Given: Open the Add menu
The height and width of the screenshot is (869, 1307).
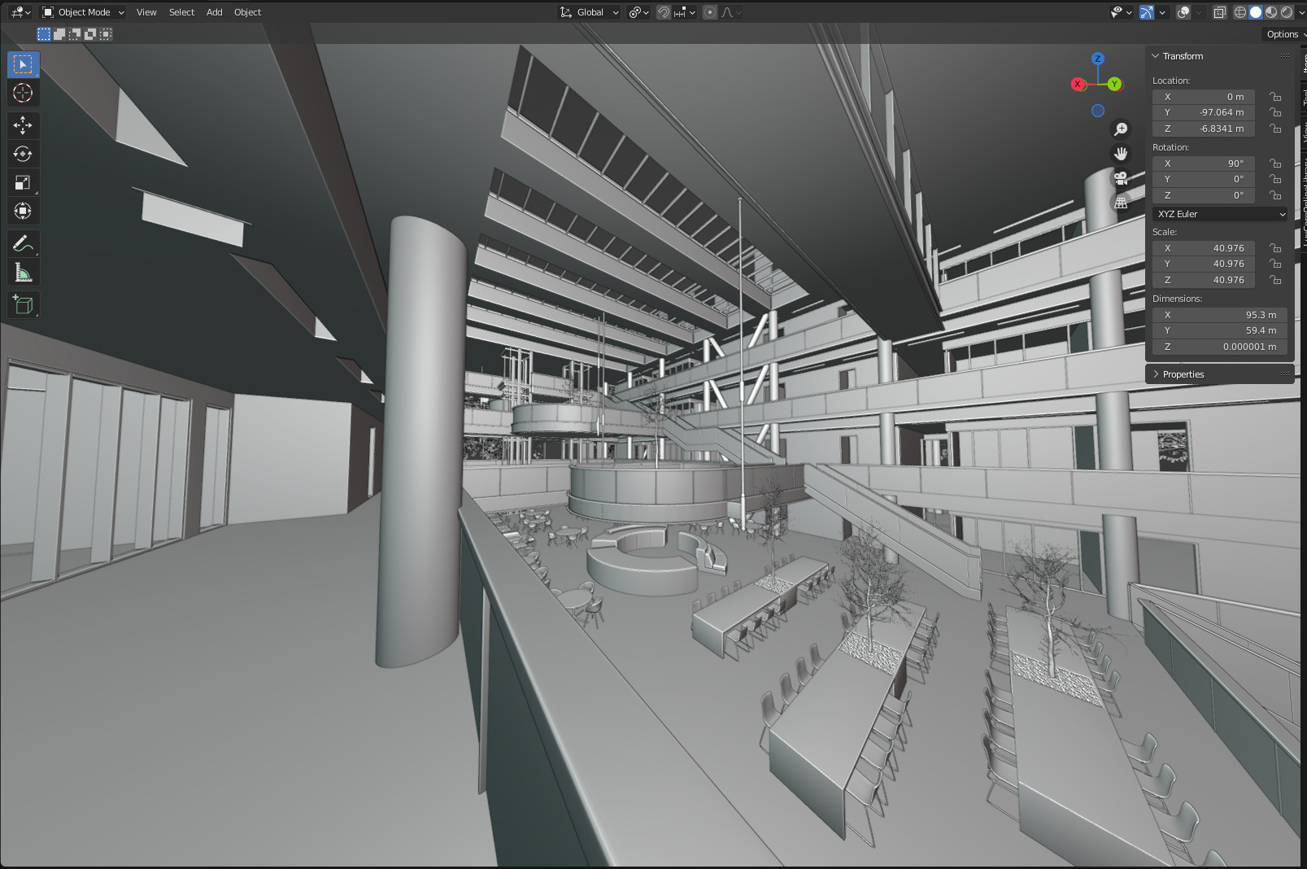Looking at the screenshot, I should coord(214,12).
